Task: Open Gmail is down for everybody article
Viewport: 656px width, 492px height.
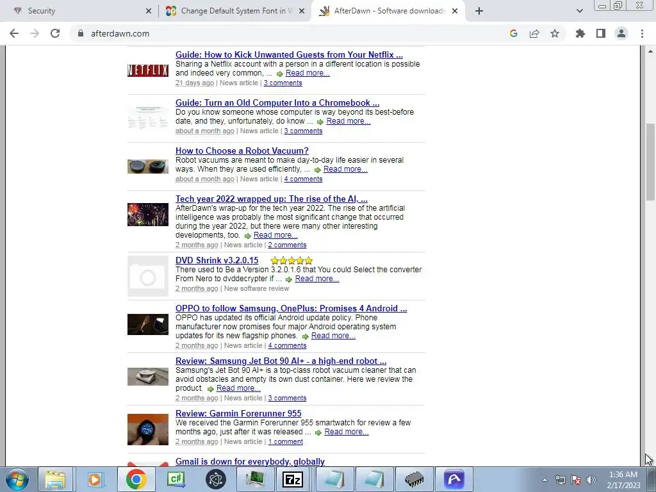Action: pyautogui.click(x=250, y=461)
